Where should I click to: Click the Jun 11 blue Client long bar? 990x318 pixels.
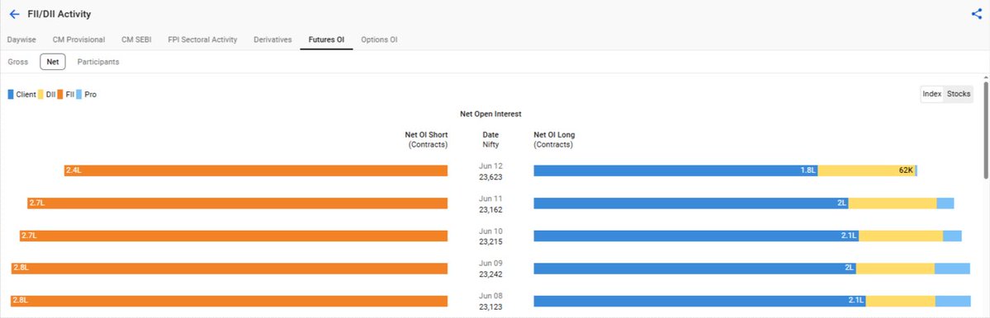(691, 203)
